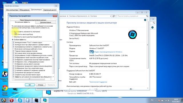Expand breadcrumb arrow before 'Система'
This screenshot has height=103, width=183.
[x=89, y=16]
